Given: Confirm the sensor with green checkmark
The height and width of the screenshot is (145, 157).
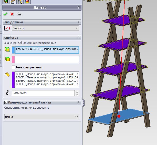Looking at the screenshot, I should click(5, 14).
